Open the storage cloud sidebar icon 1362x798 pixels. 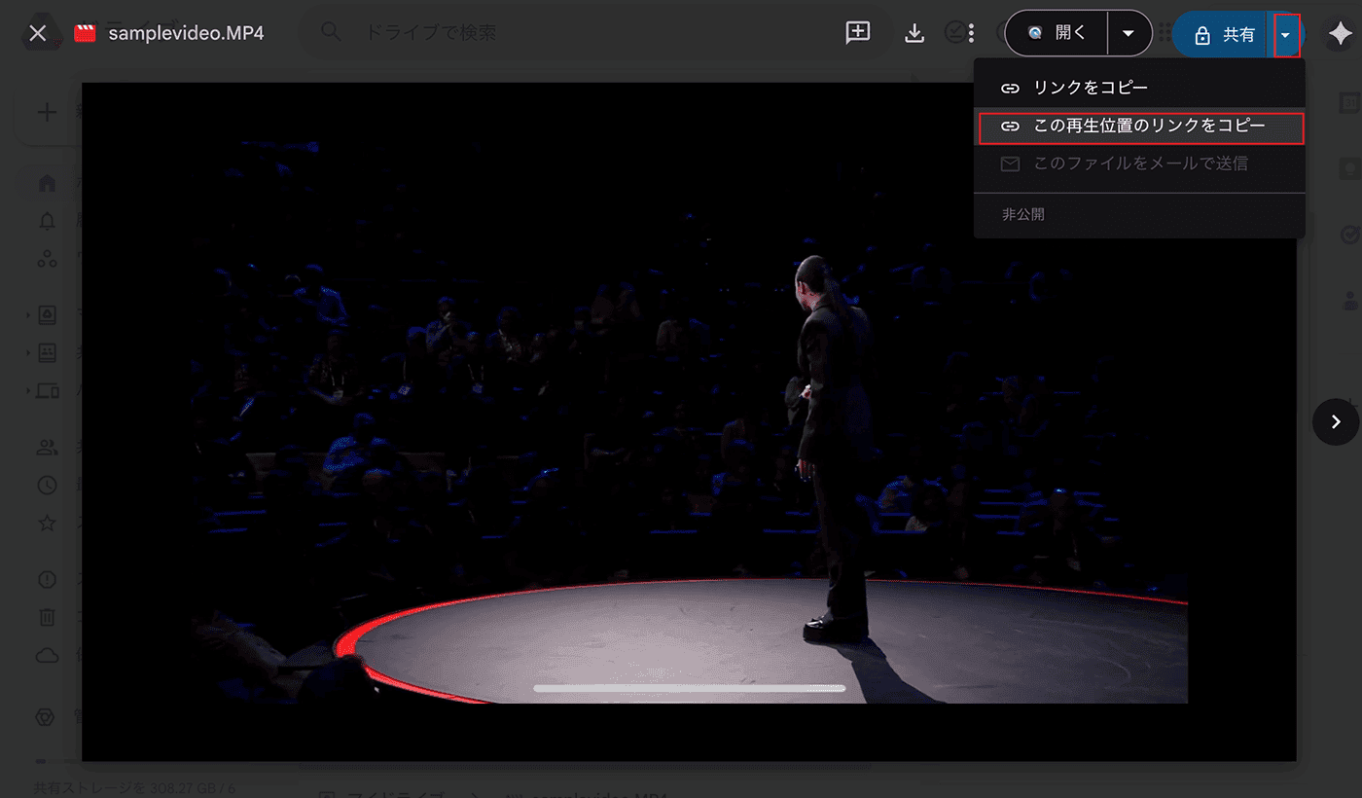tap(47, 655)
